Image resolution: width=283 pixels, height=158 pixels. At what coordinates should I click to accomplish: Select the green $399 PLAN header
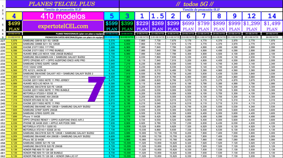[x=127, y=26]
